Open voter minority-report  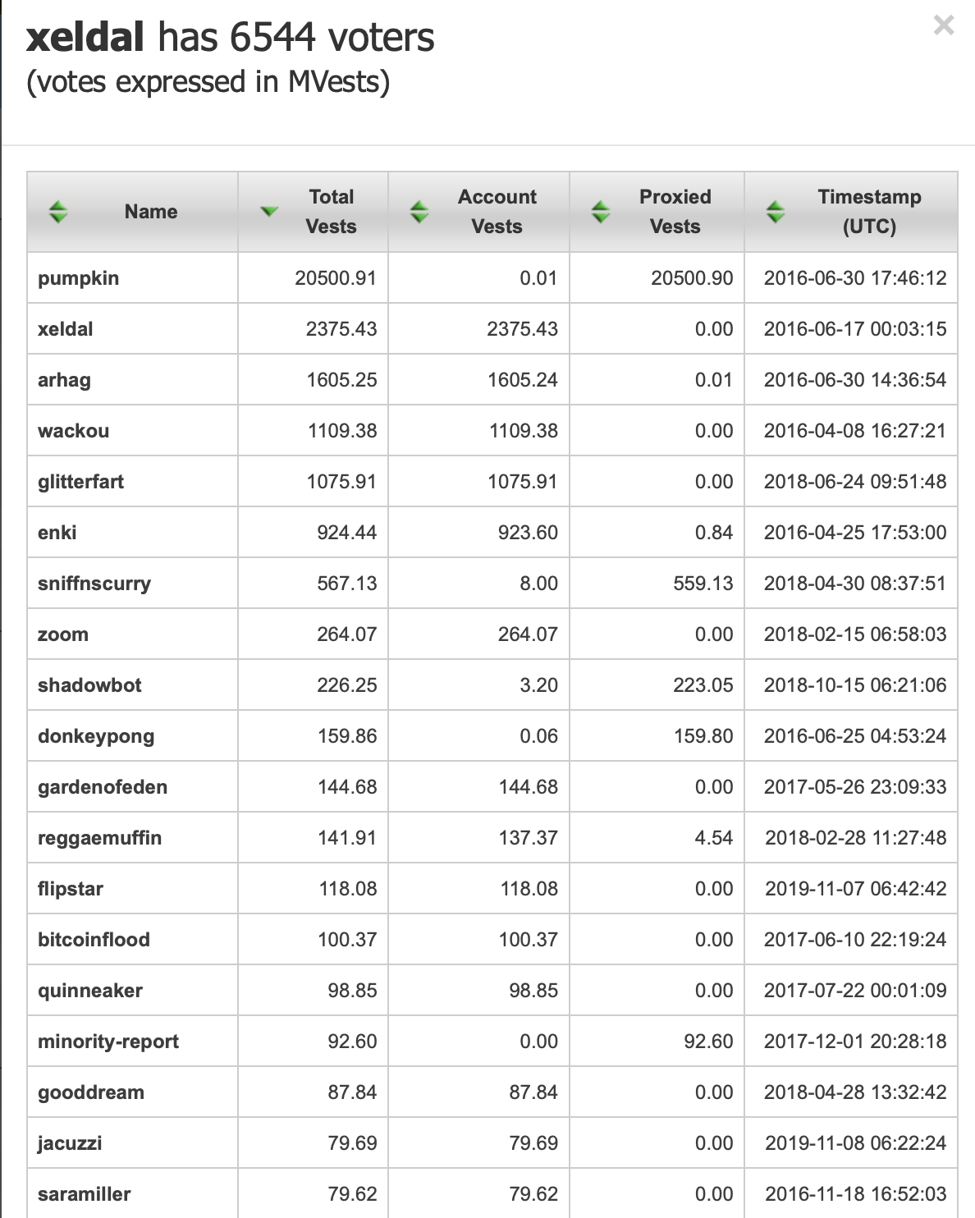click(x=108, y=1042)
